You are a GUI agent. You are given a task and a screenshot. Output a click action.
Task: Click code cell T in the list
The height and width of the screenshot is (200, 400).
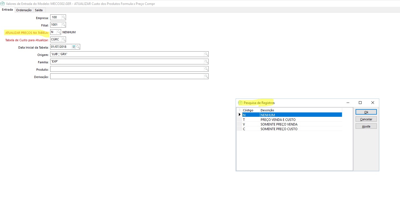point(251,120)
